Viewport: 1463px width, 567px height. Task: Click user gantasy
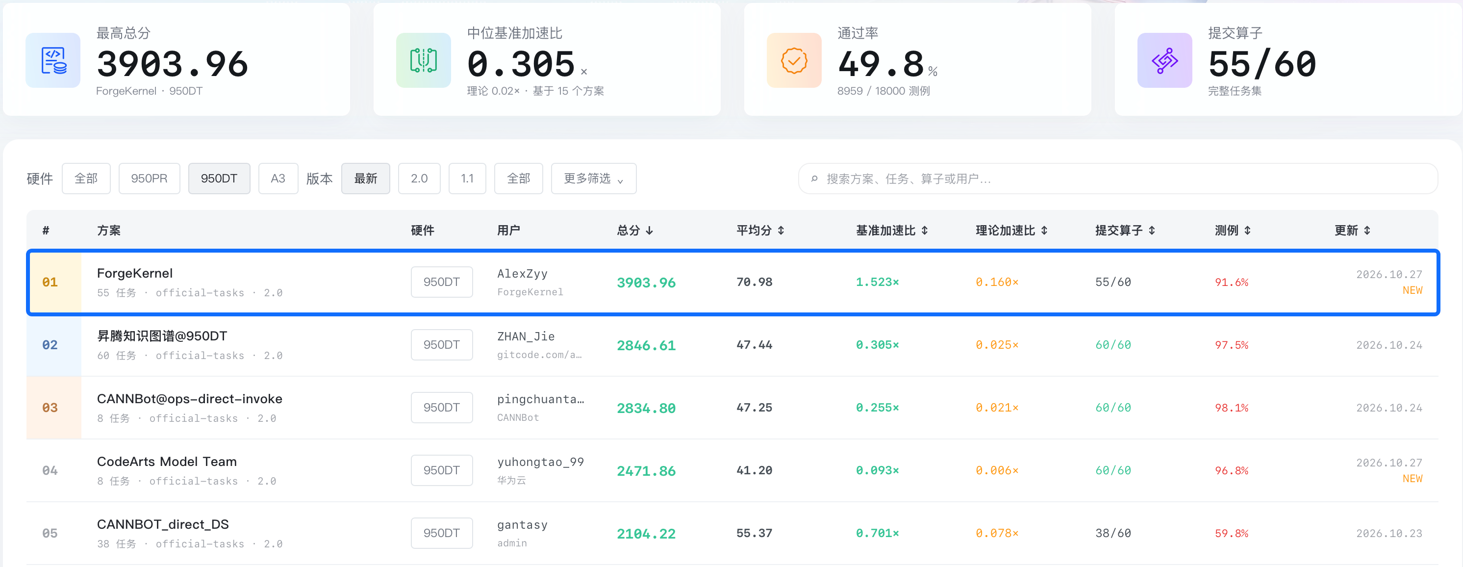tap(523, 524)
